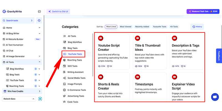Click the sidebar vertical scrollbar
The width and height of the screenshot is (222, 111).
point(44,42)
